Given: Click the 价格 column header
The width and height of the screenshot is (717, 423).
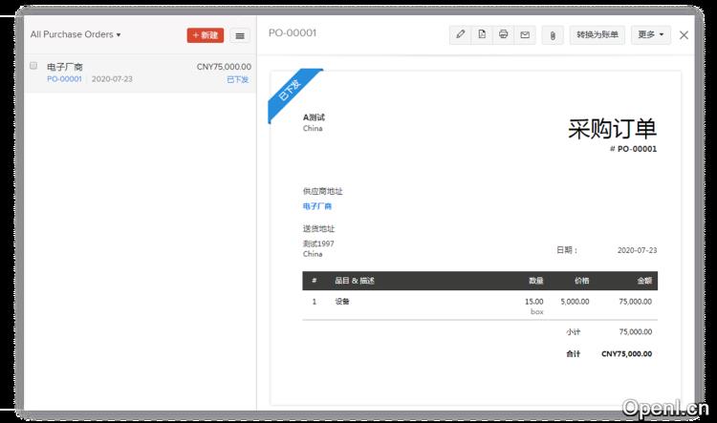Looking at the screenshot, I should point(581,281).
